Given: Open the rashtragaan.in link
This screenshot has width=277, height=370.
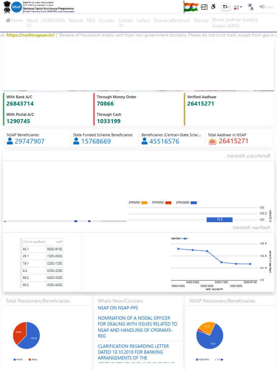Looking at the screenshot, I should click(x=30, y=35).
